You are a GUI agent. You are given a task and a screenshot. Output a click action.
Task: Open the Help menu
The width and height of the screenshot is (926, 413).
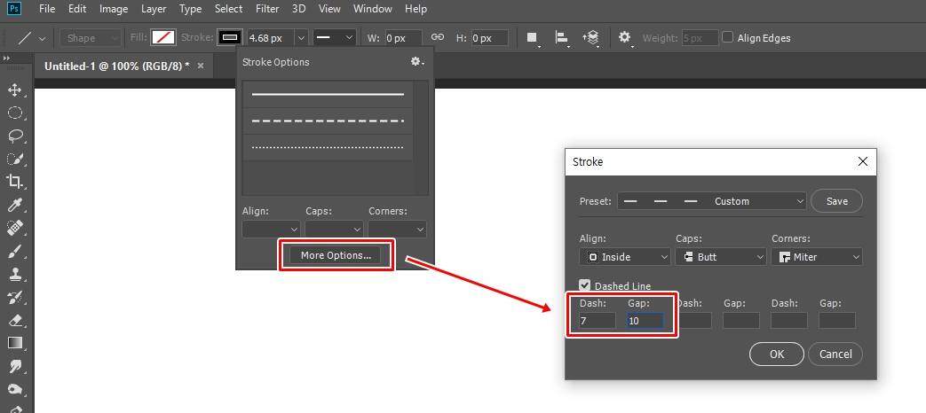[416, 9]
